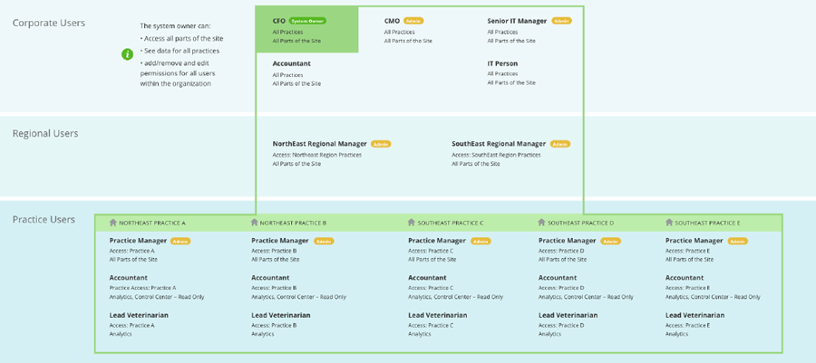Open the IT Person user entry

coord(511,72)
